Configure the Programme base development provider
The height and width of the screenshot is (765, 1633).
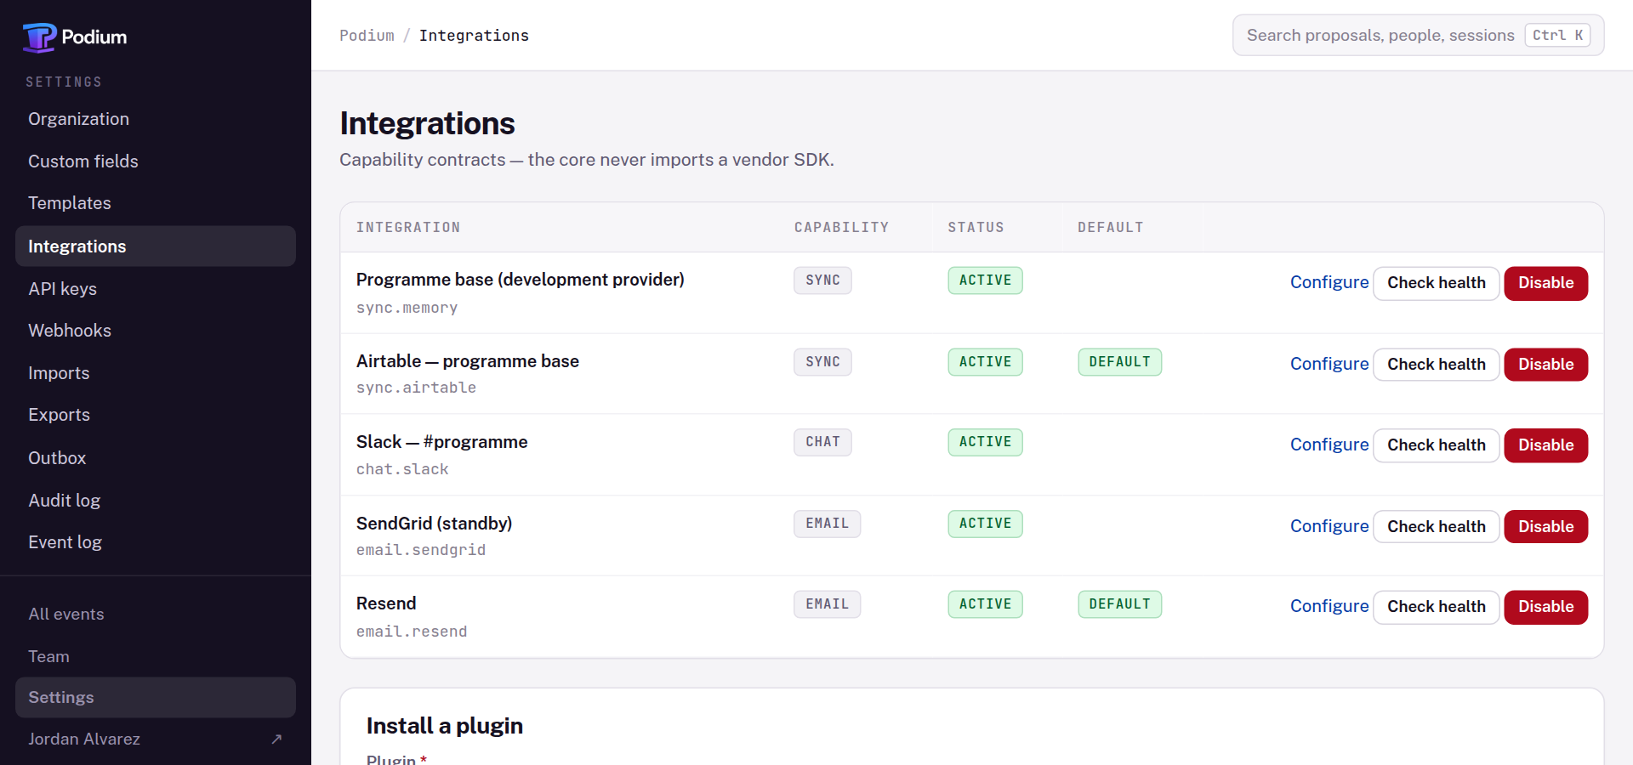click(x=1329, y=283)
